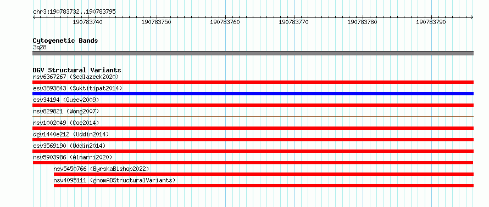This screenshot has width=489, height=207.
Task: Click ruler position 190783770
Action: (293, 22)
